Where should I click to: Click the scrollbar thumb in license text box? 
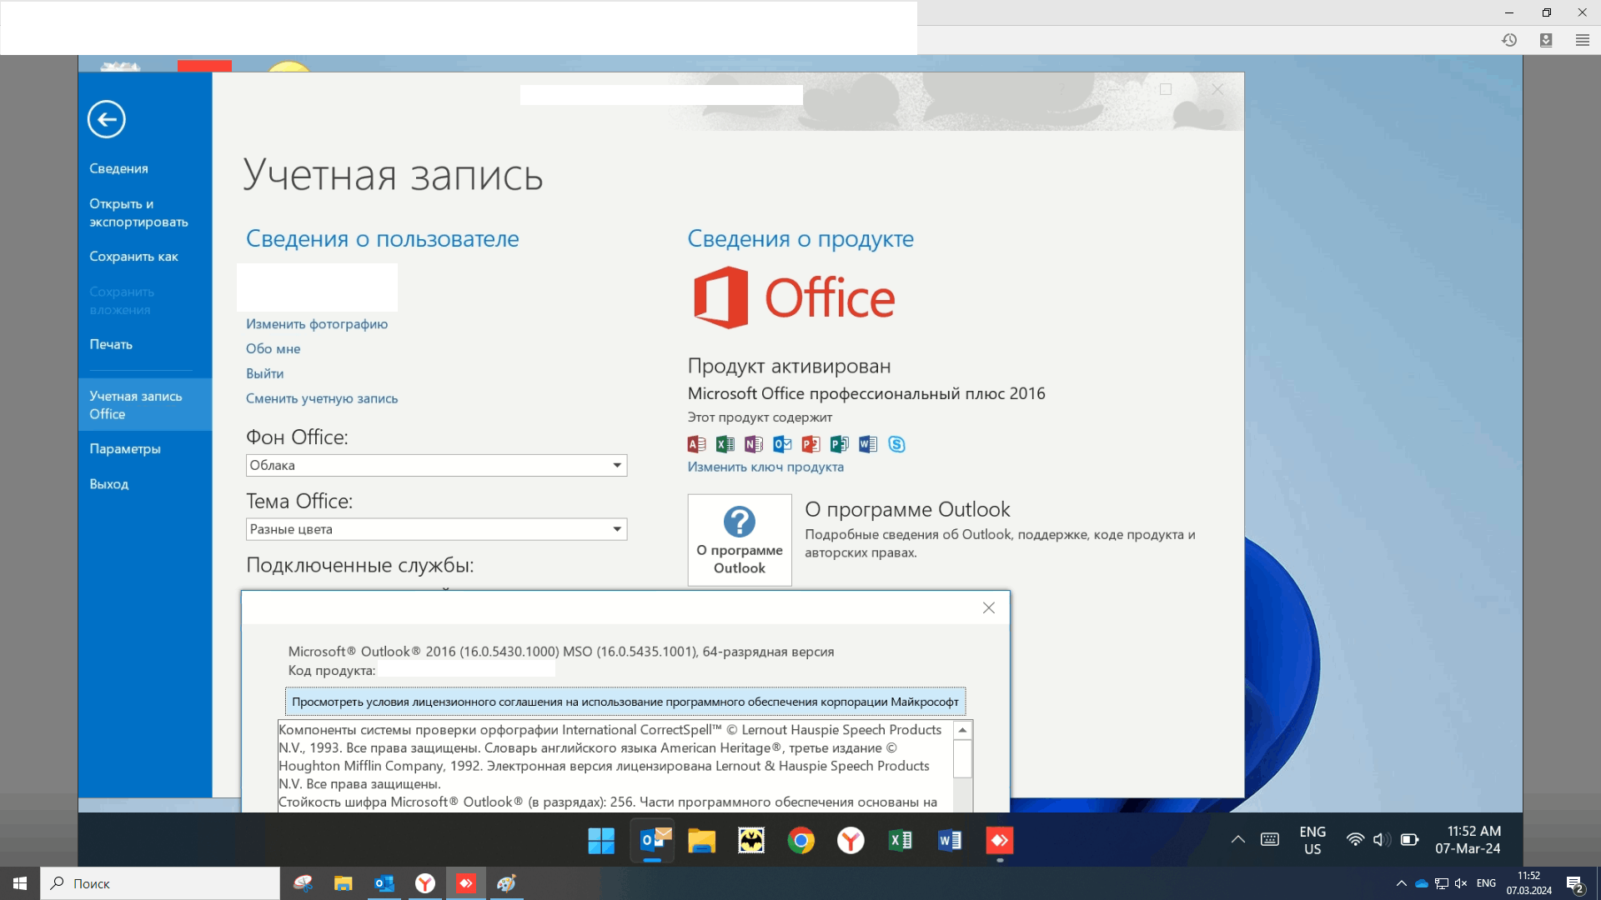(x=962, y=758)
